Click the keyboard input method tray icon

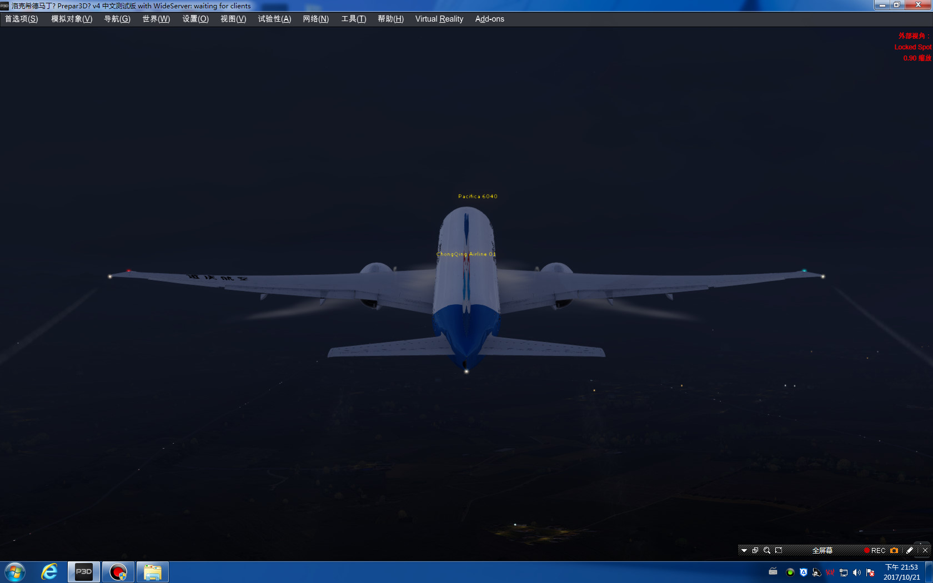pyautogui.click(x=773, y=572)
